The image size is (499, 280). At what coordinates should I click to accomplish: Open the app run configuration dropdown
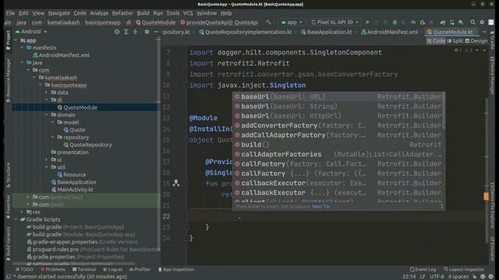291,23
